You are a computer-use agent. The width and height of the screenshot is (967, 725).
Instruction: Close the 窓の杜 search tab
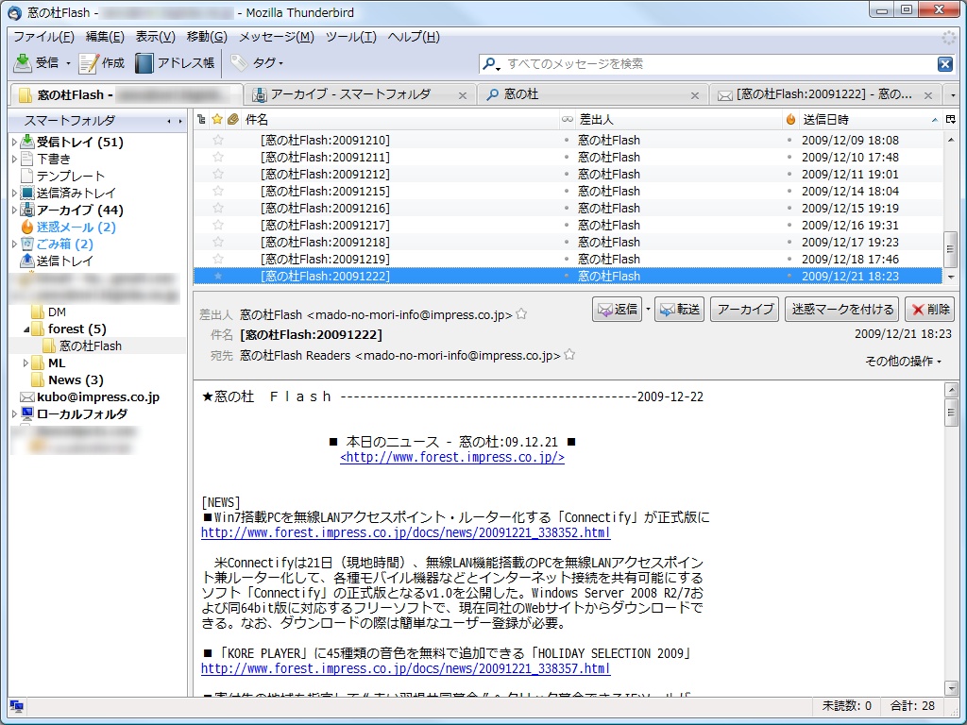[695, 95]
